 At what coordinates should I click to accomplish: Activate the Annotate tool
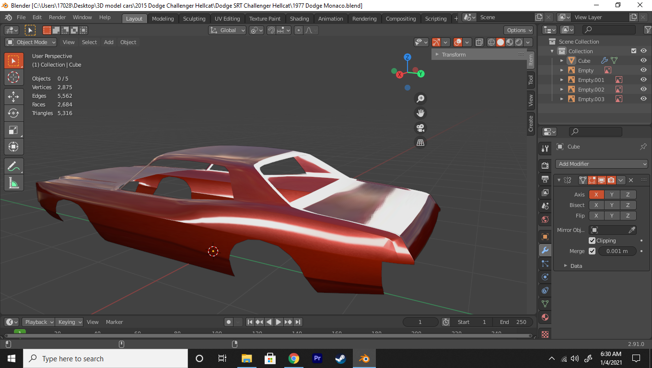coord(13,166)
